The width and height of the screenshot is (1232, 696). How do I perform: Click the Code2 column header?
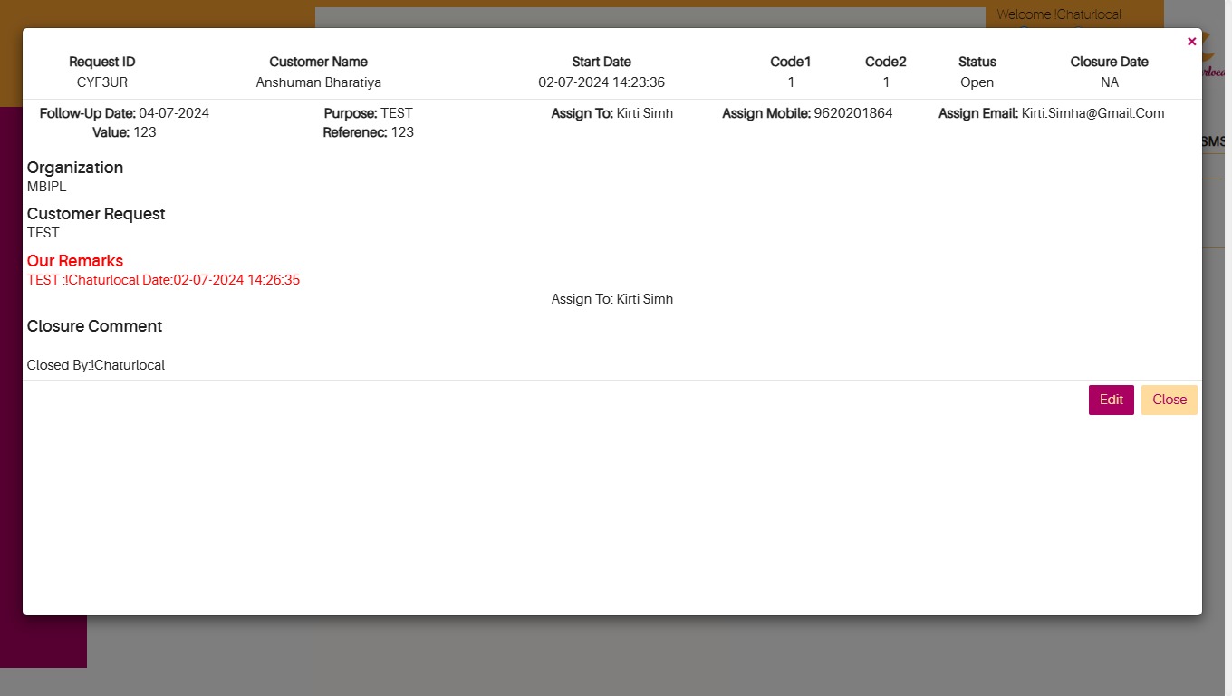click(886, 62)
